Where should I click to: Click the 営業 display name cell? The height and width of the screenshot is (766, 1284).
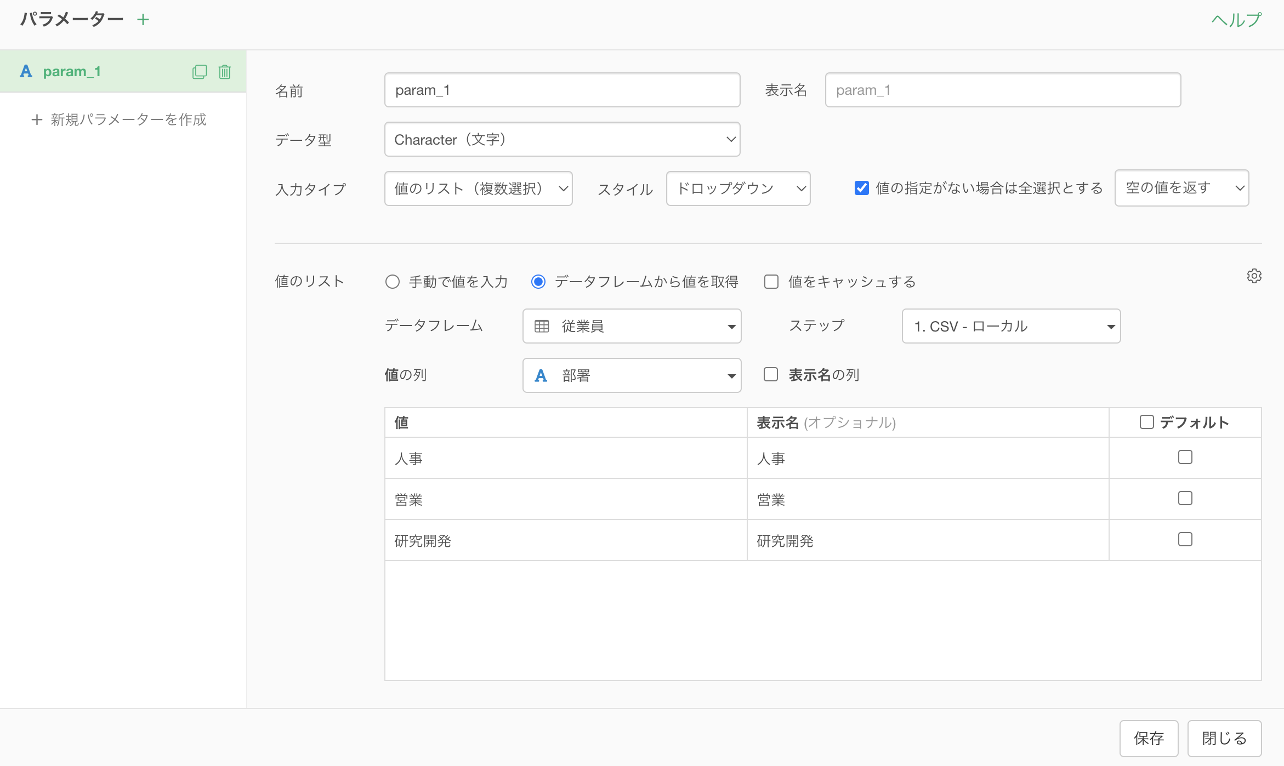pos(928,499)
